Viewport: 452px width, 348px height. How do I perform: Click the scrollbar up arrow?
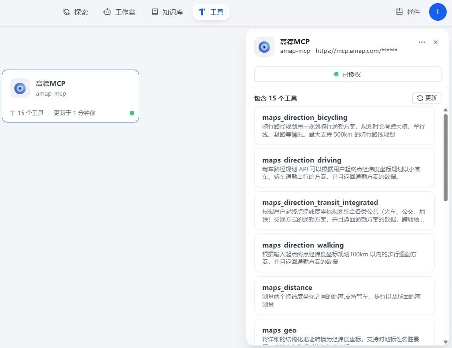pos(445,110)
